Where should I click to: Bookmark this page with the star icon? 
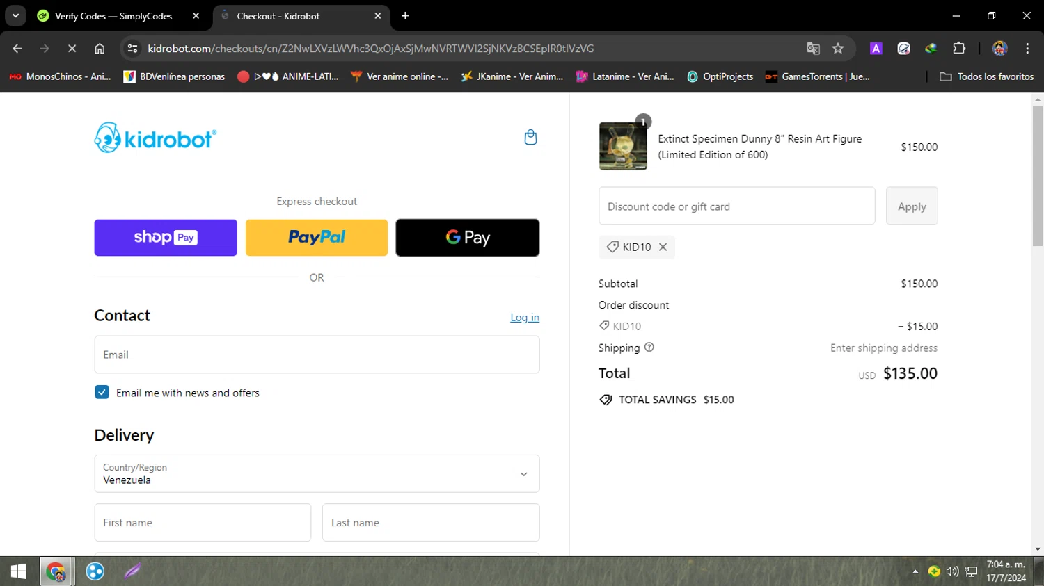(x=838, y=49)
